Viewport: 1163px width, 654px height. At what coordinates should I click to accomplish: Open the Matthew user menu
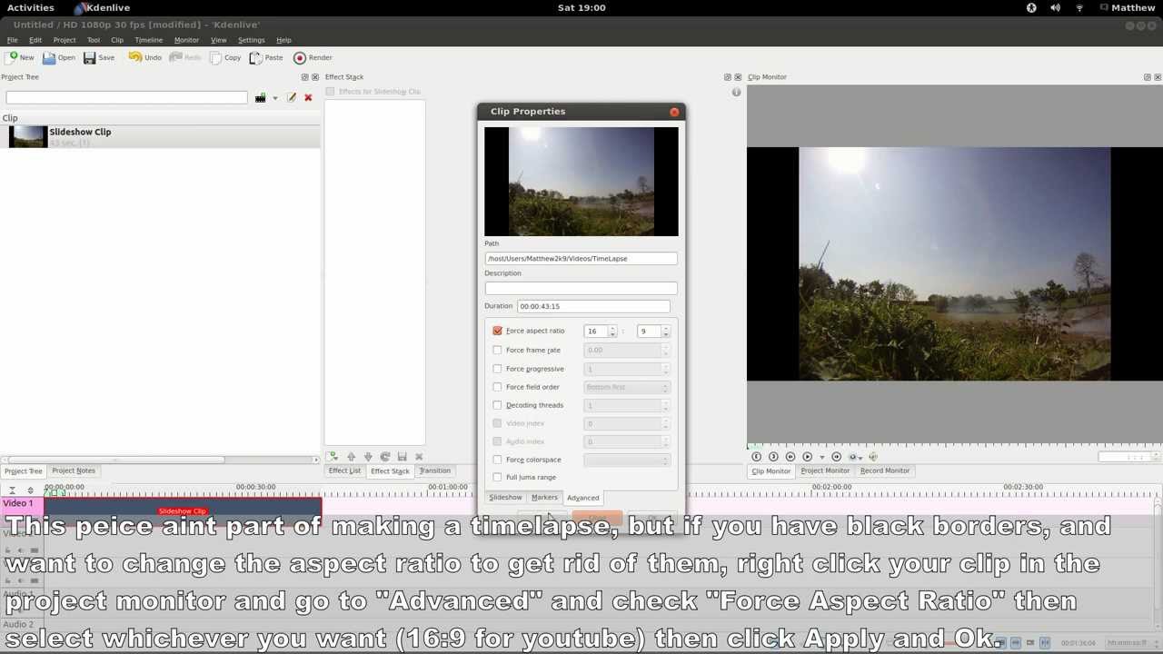click(1127, 7)
